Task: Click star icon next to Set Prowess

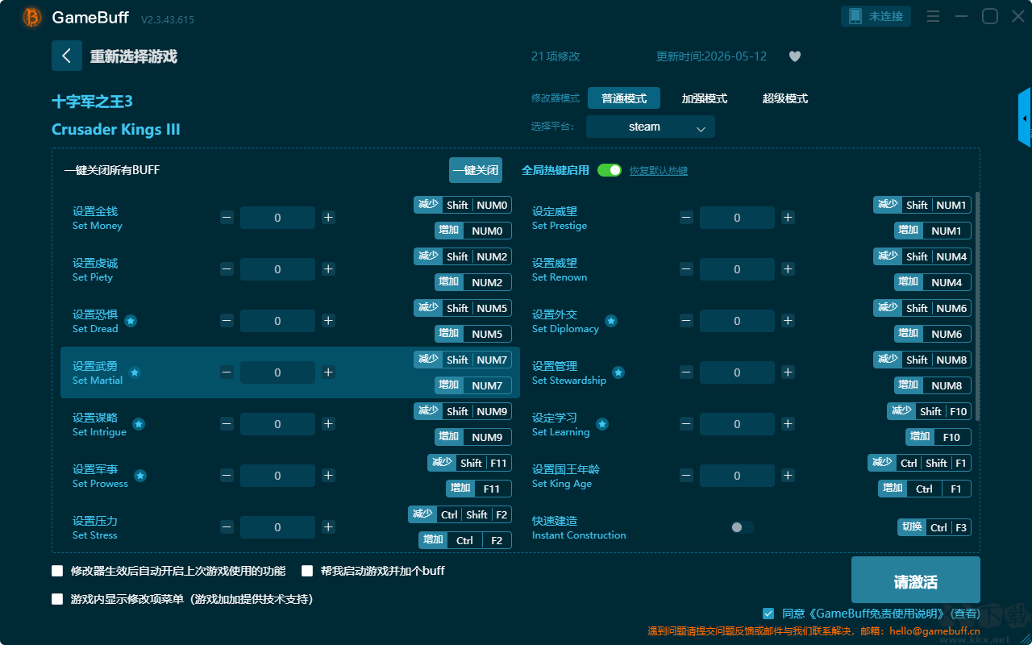Action: pos(140,476)
